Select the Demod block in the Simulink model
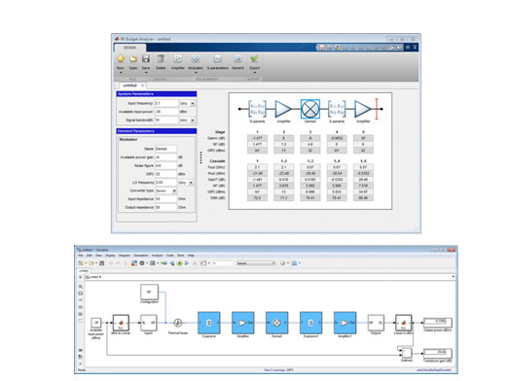This screenshot has height=381, width=509. [277, 323]
